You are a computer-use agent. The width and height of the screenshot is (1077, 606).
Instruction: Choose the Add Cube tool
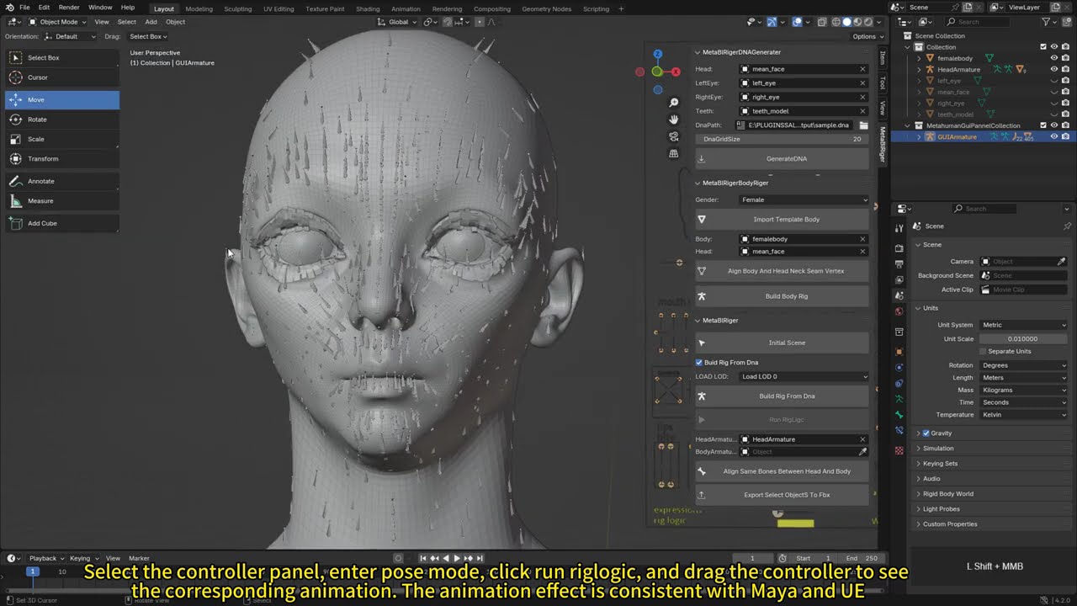point(62,223)
